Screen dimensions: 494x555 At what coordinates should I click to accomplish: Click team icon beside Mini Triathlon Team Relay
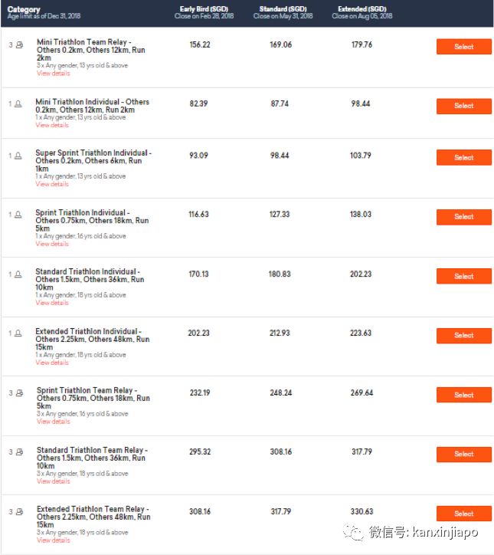(19, 45)
